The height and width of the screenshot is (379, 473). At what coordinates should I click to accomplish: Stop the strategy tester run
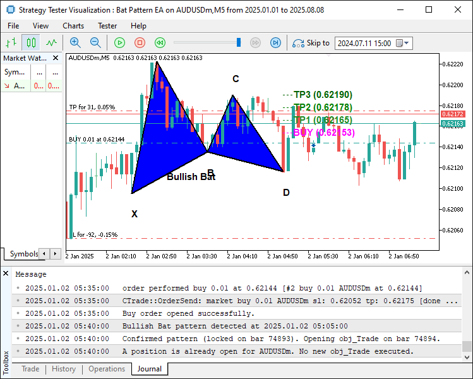pos(140,43)
